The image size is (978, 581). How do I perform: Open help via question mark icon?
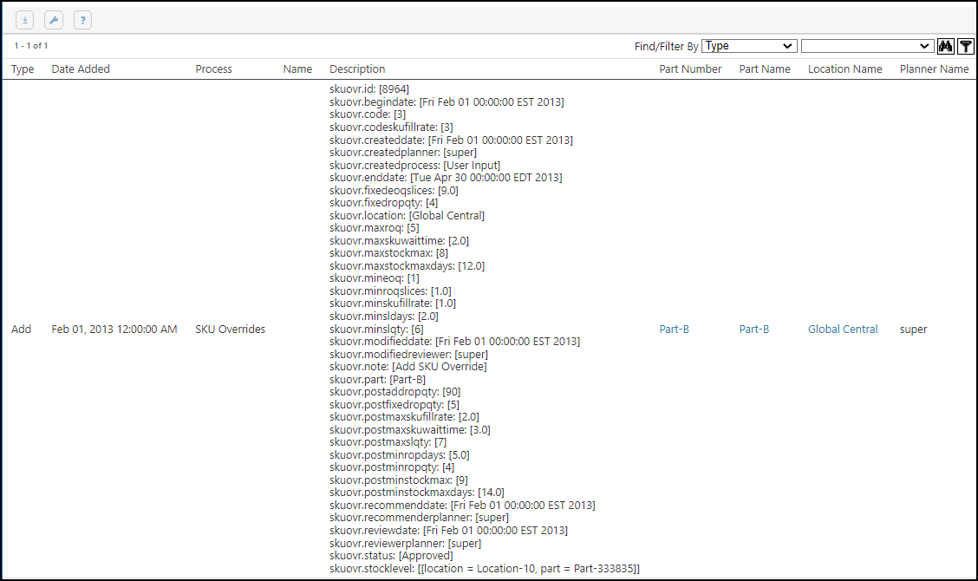pos(82,20)
